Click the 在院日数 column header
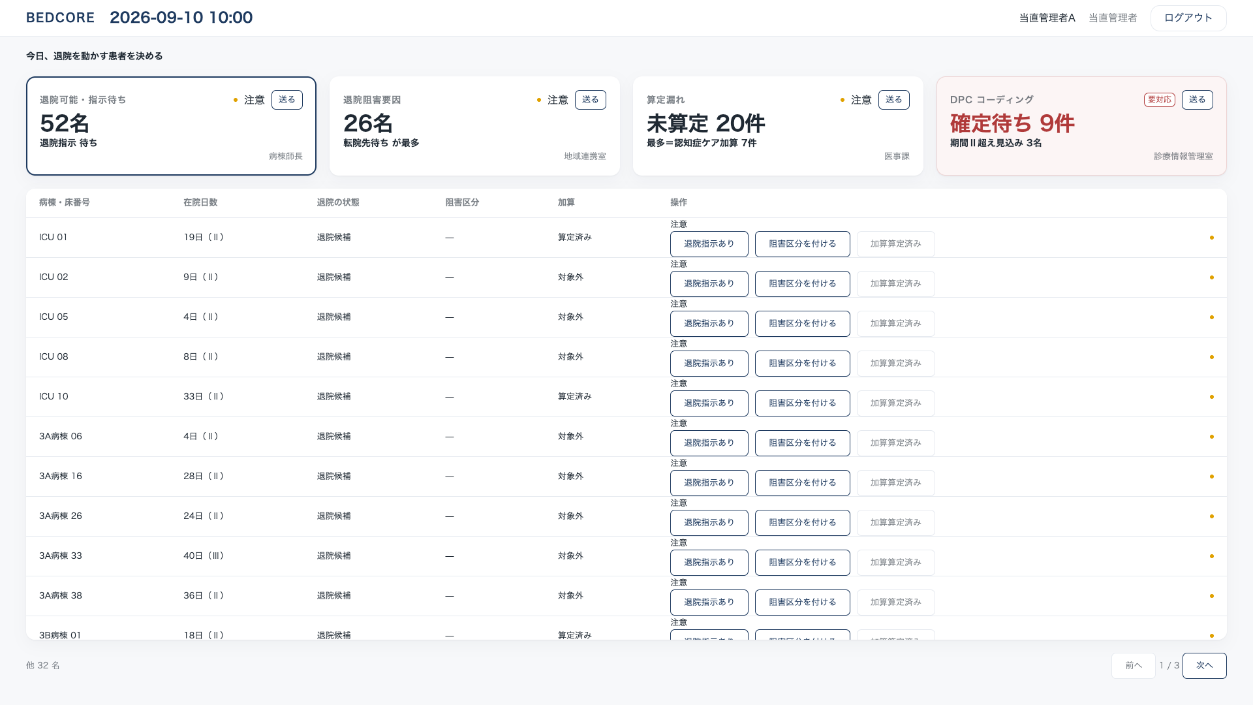 pos(200,203)
